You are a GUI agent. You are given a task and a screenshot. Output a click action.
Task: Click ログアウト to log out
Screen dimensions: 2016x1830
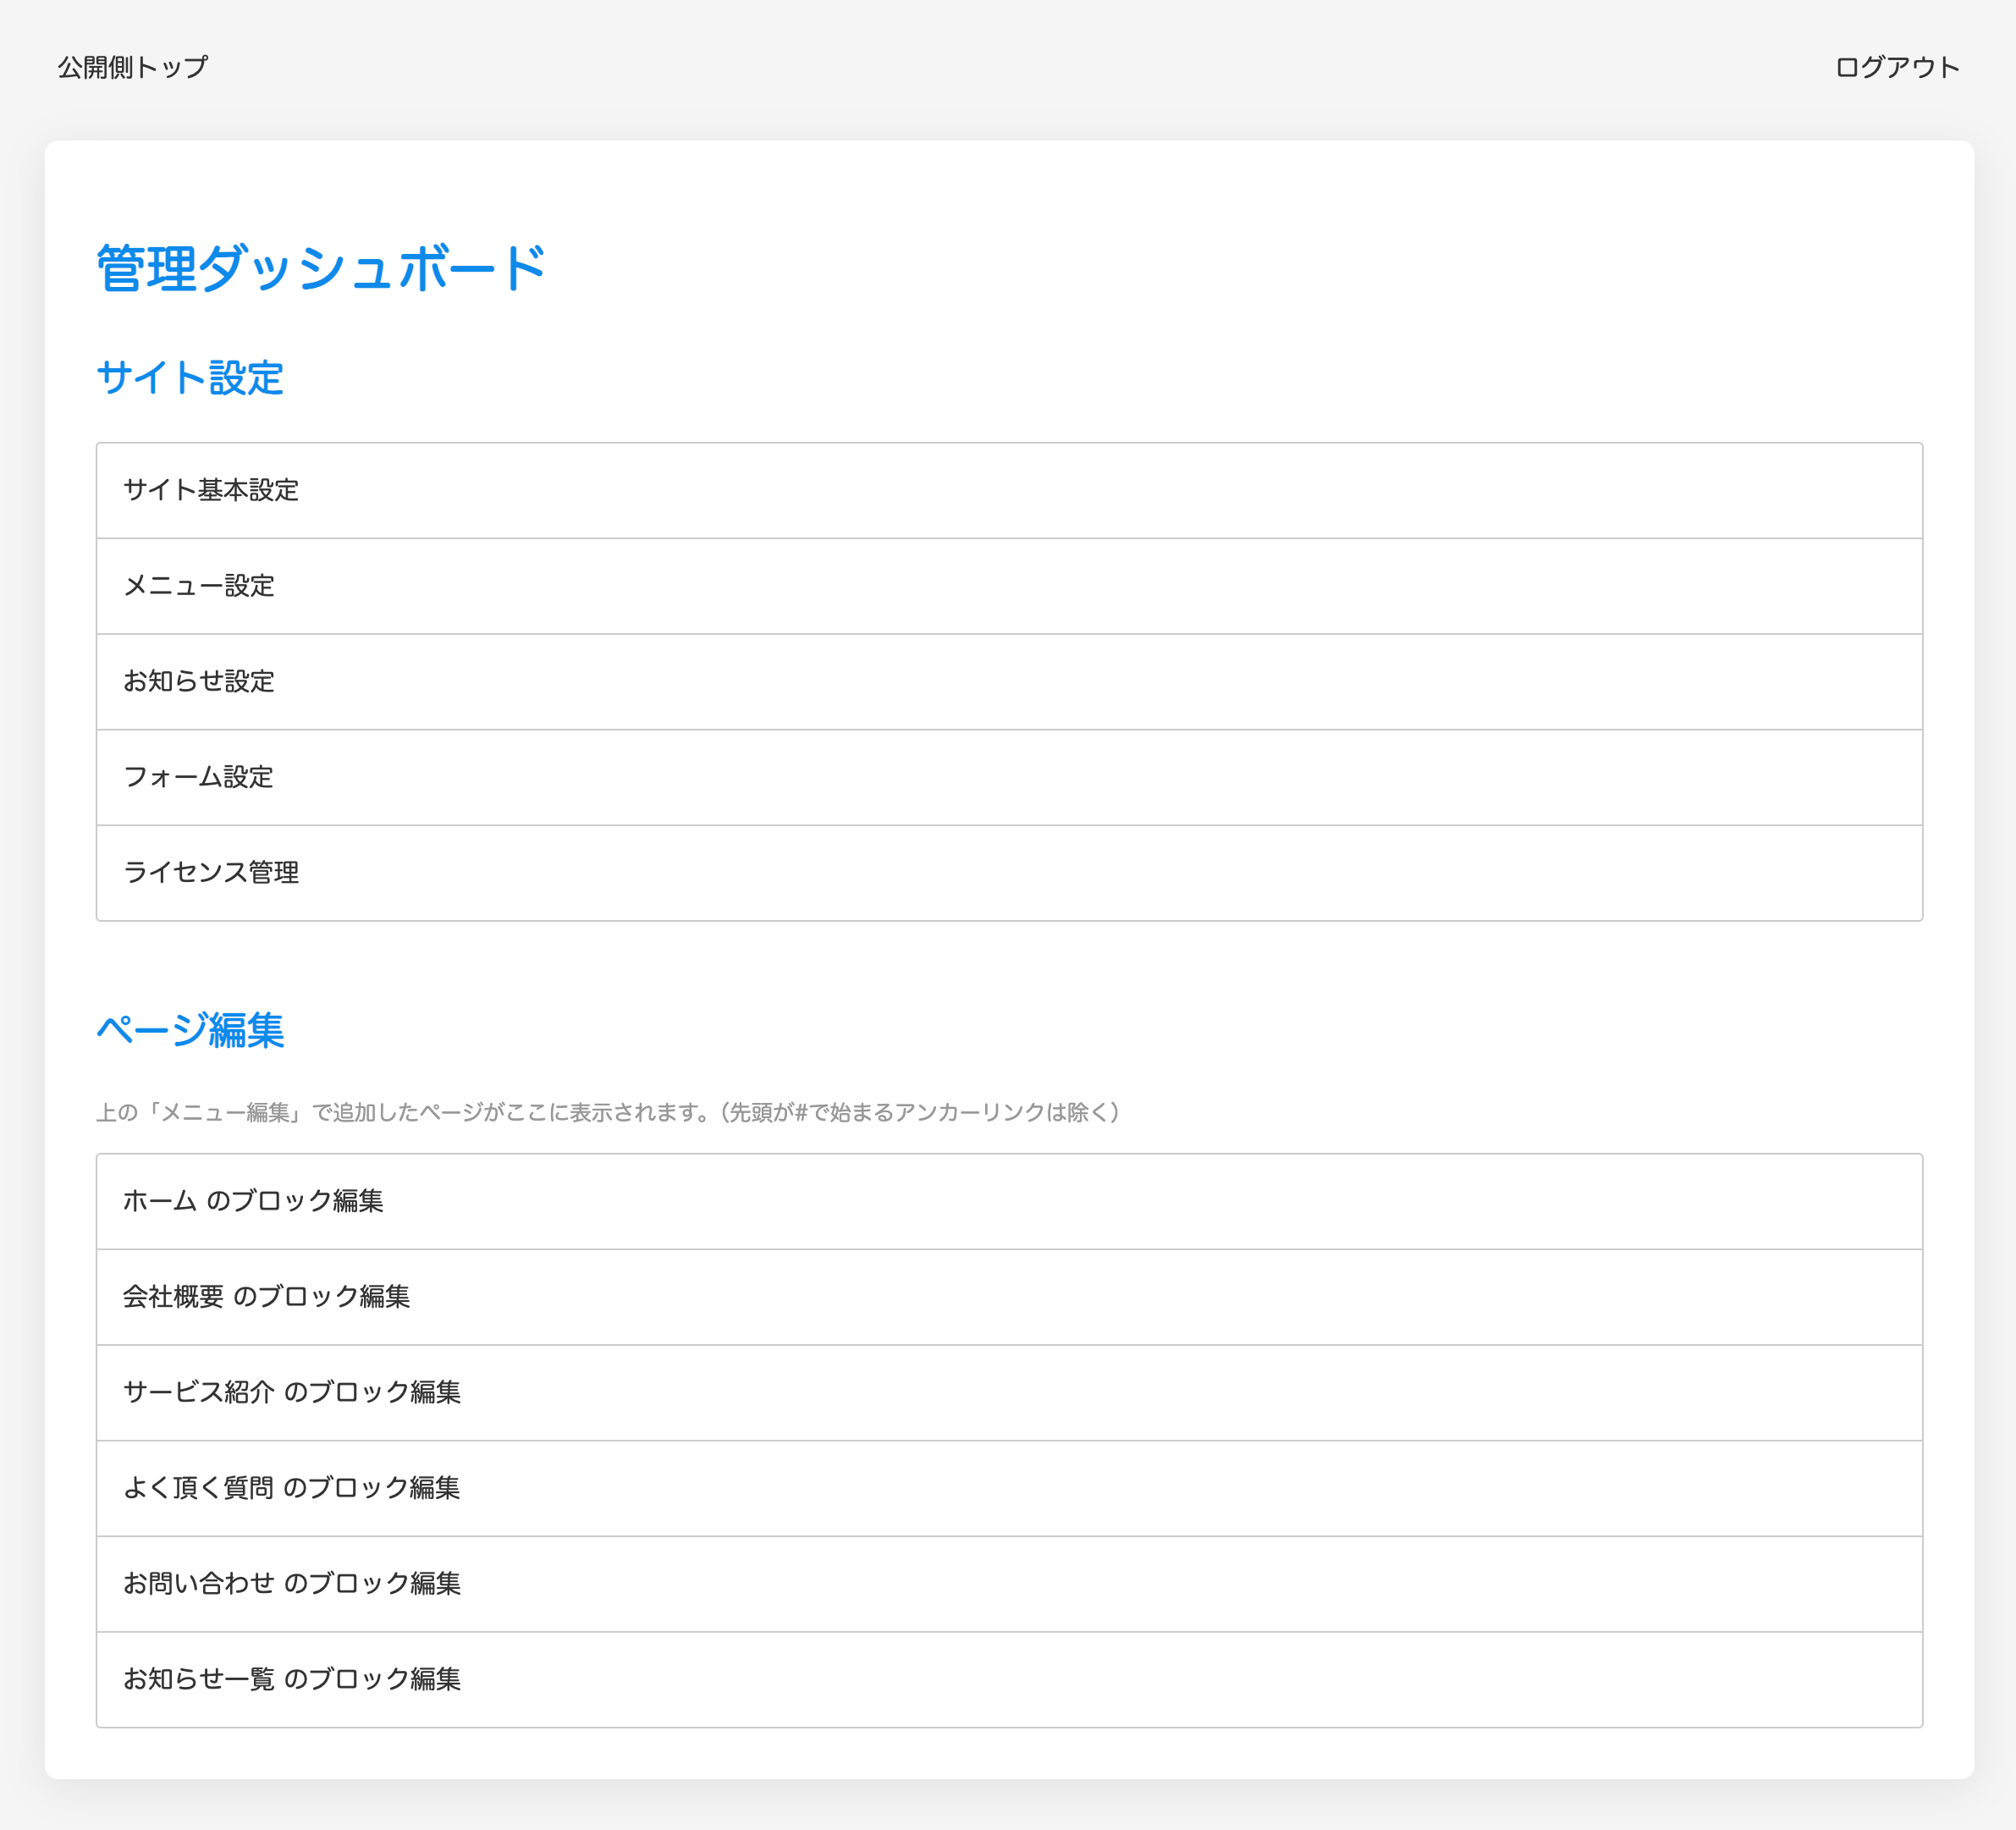click(x=1896, y=67)
